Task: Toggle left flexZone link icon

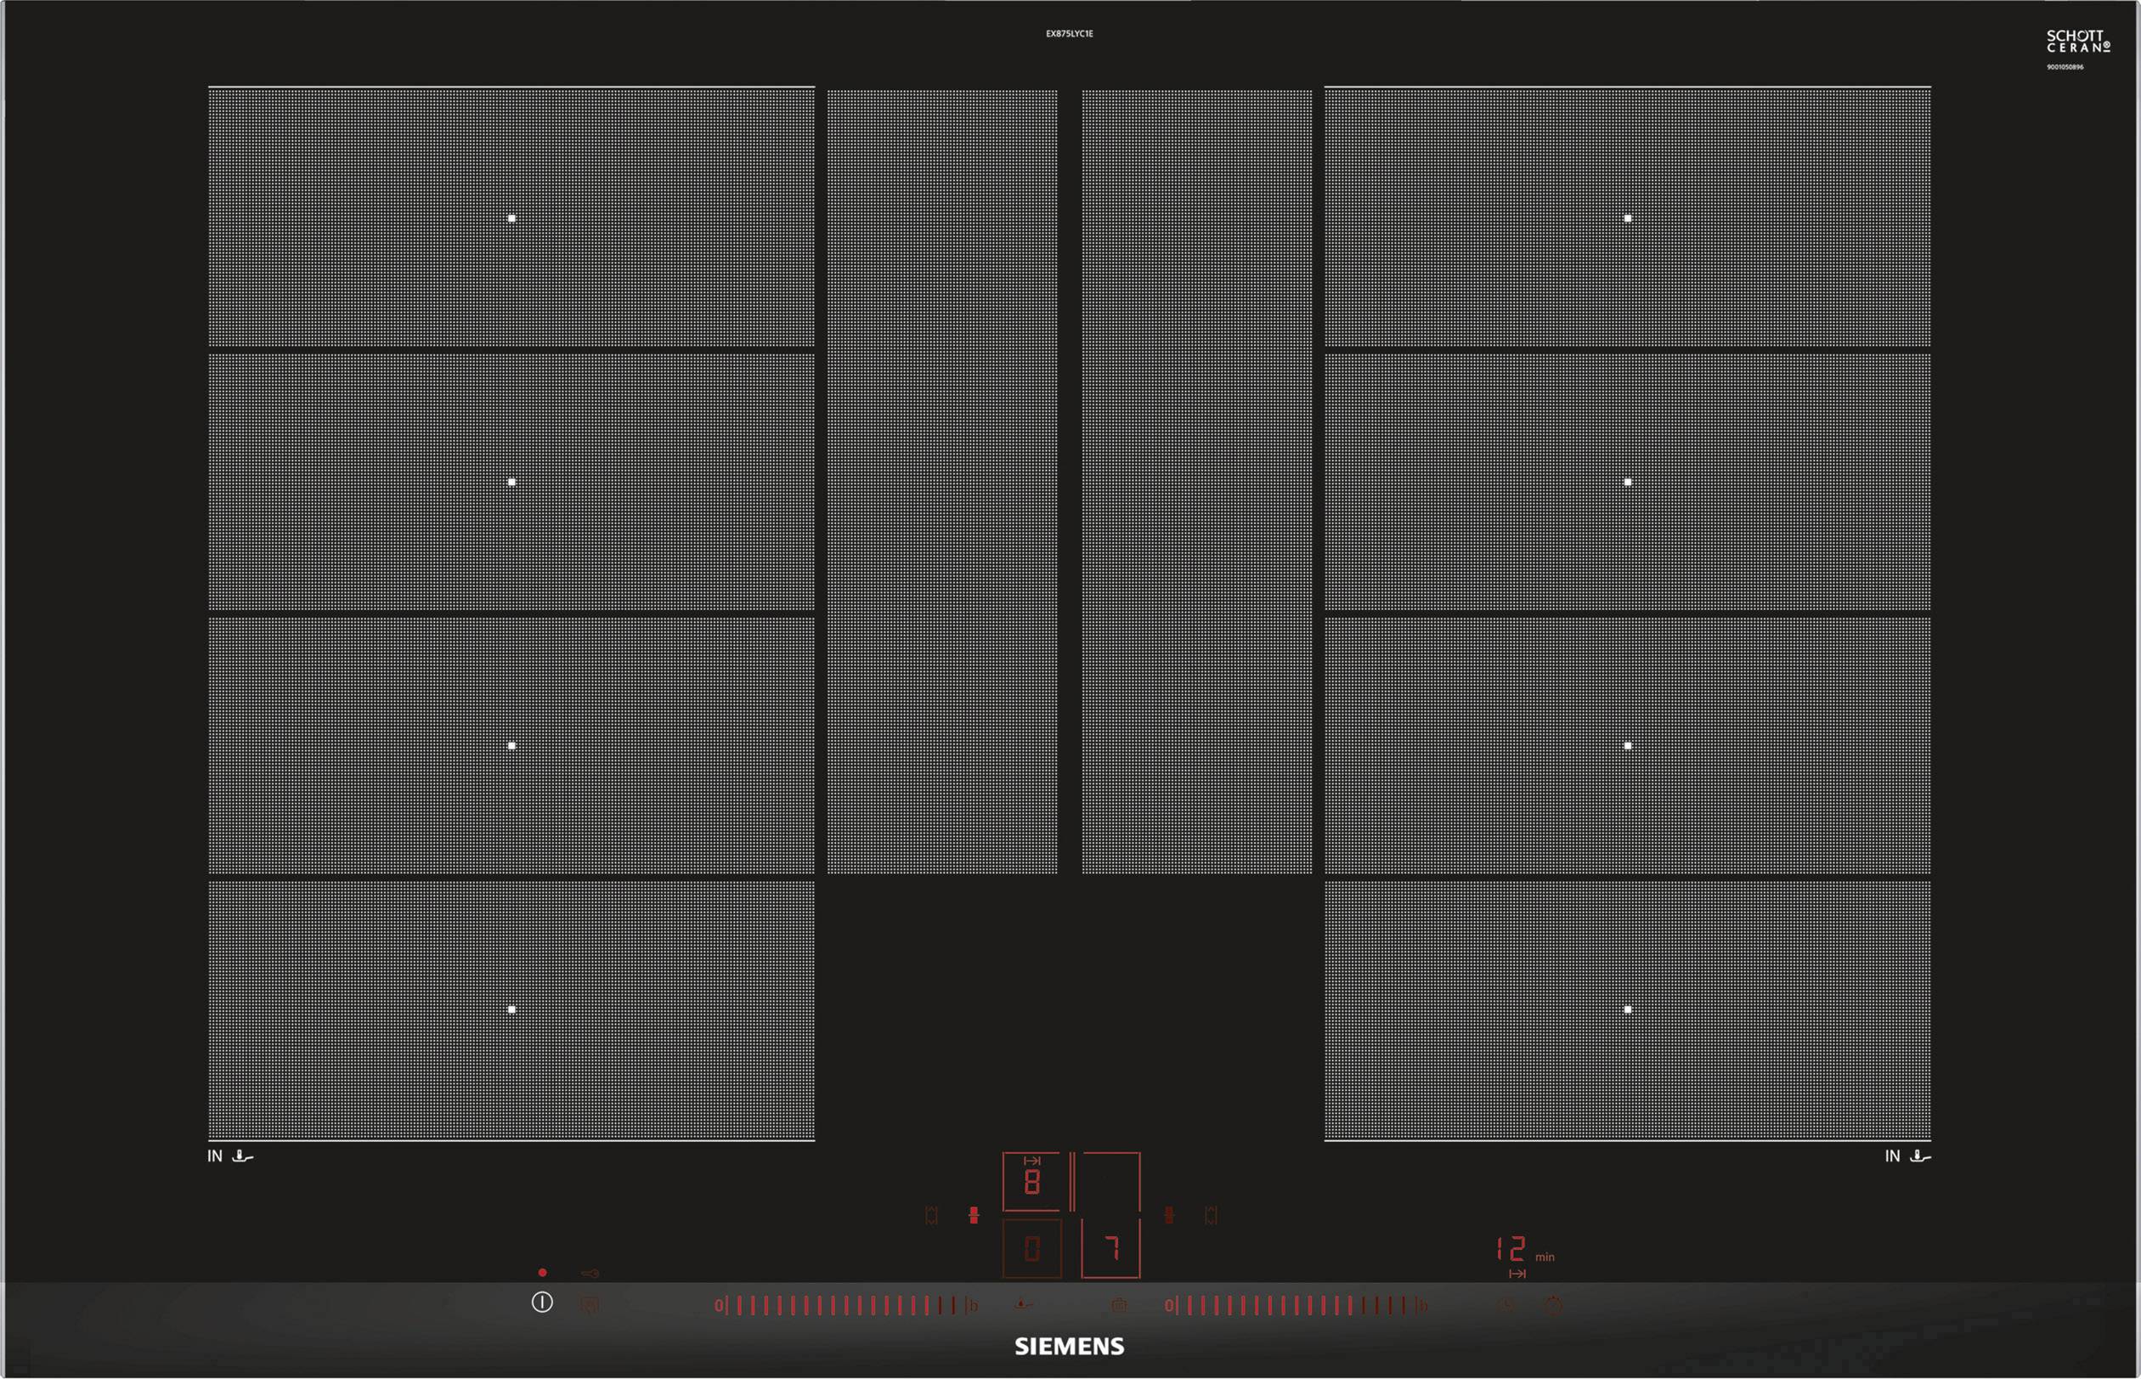Action: [974, 1215]
